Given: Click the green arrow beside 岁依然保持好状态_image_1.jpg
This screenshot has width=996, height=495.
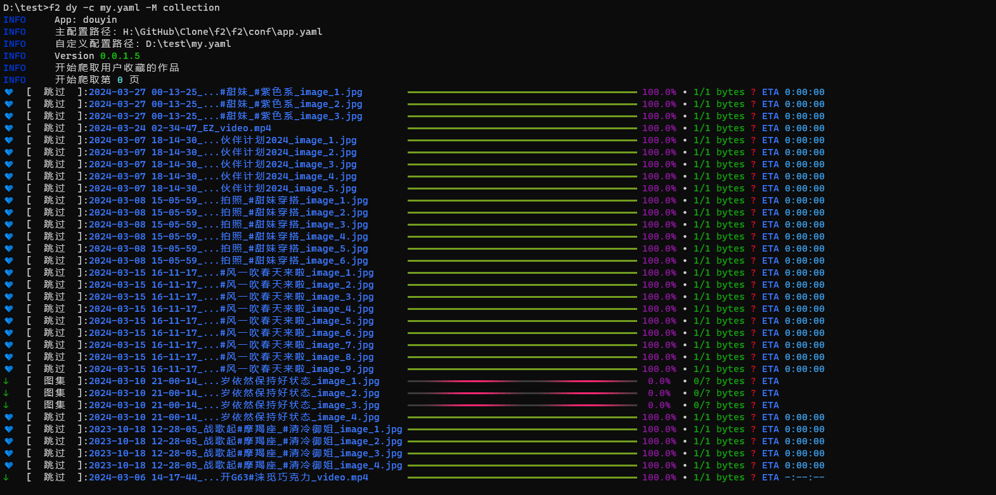Looking at the screenshot, I should pos(6,381).
